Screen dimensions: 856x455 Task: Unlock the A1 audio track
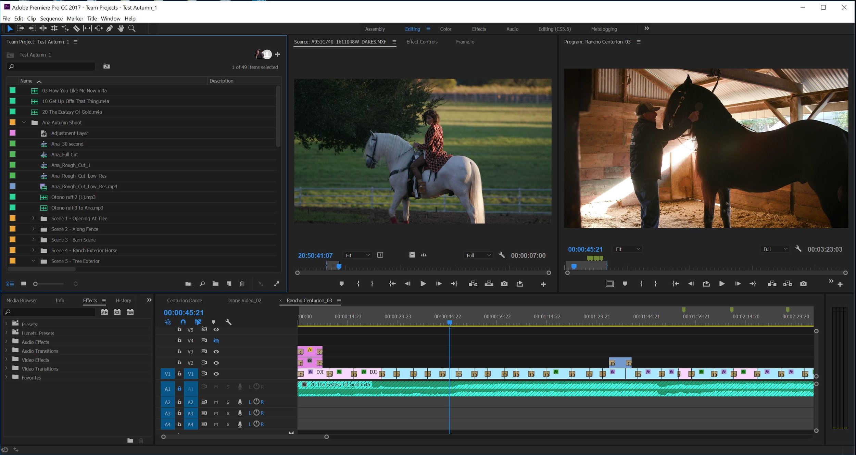pos(179,388)
